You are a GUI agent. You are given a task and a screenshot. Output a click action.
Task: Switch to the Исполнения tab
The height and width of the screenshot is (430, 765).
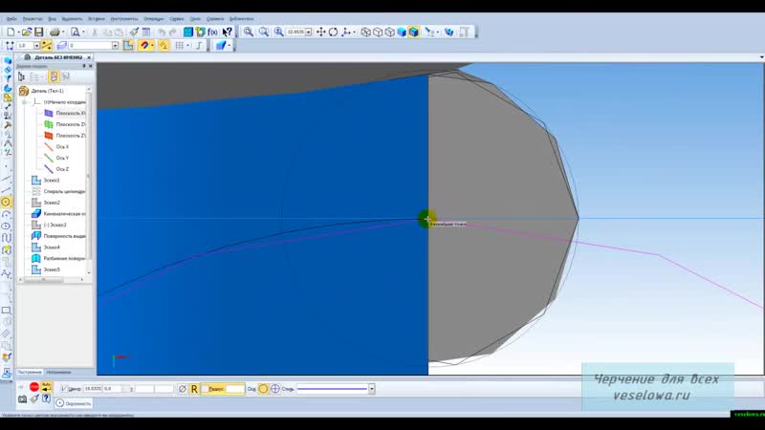tap(58, 372)
